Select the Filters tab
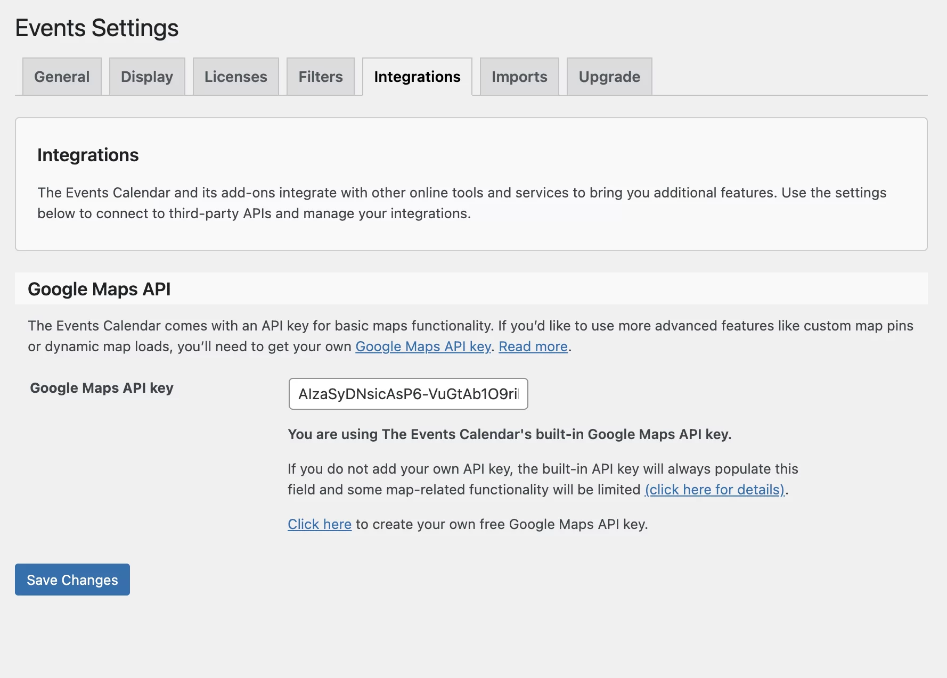The height and width of the screenshot is (678, 947). tap(321, 77)
